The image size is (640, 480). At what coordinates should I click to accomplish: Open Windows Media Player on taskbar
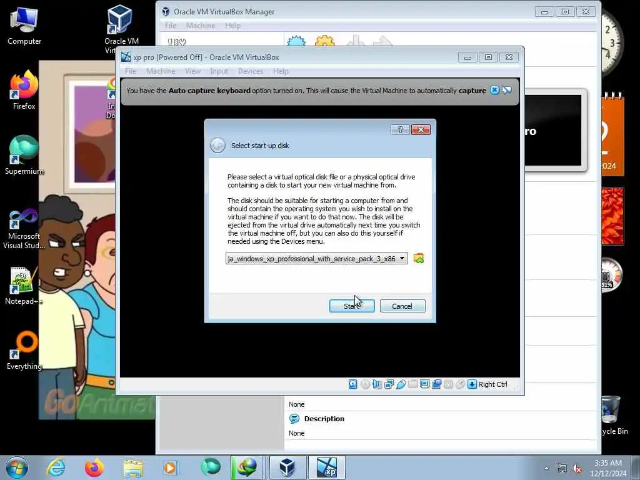(171, 467)
